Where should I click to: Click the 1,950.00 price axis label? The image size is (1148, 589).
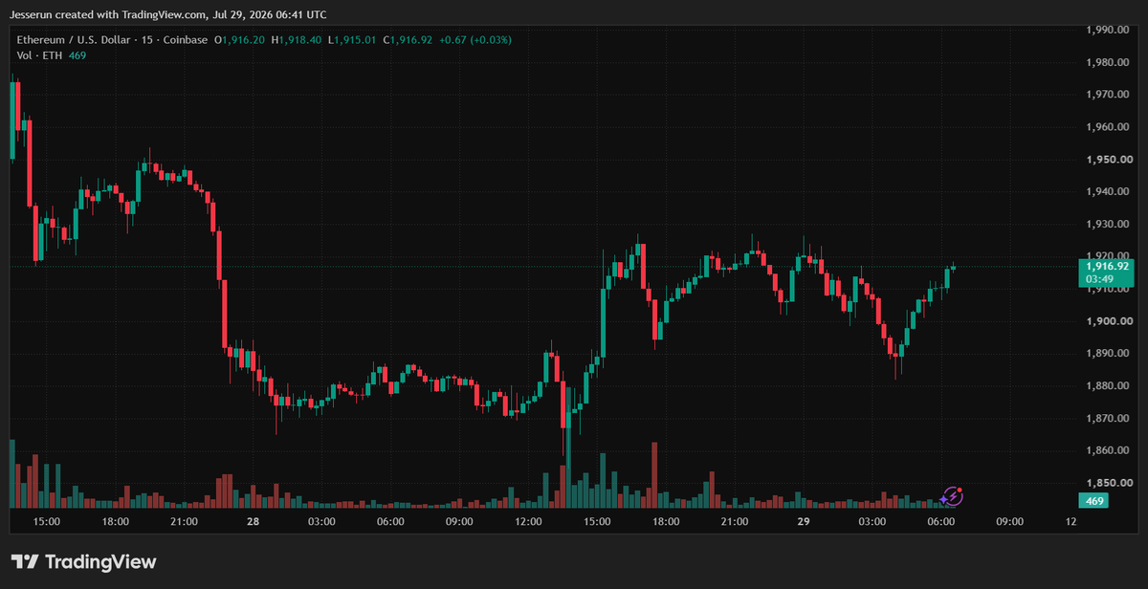[x=1110, y=160]
